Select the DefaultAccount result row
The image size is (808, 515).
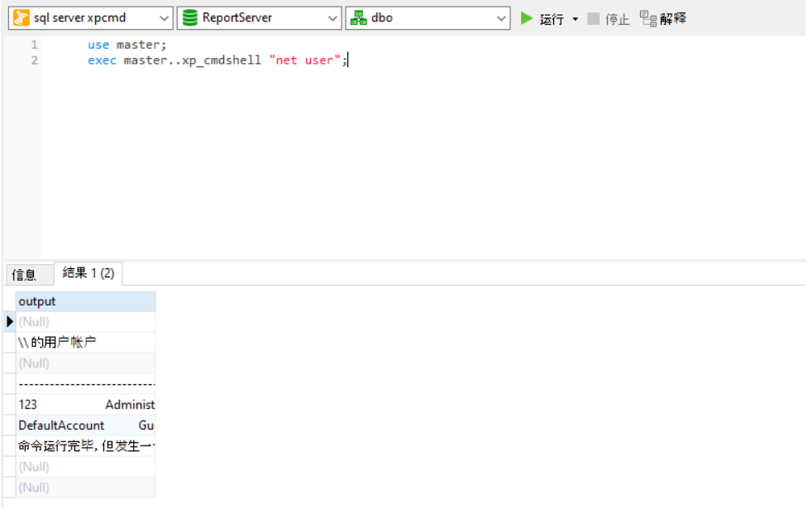coord(85,426)
